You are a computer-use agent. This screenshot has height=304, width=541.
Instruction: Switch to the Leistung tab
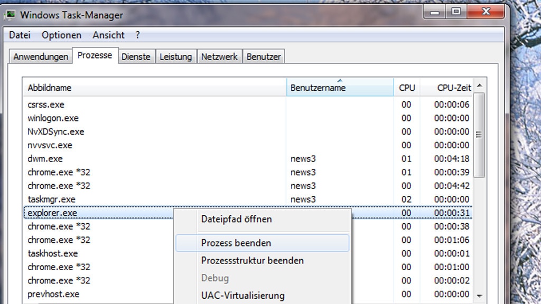point(175,56)
